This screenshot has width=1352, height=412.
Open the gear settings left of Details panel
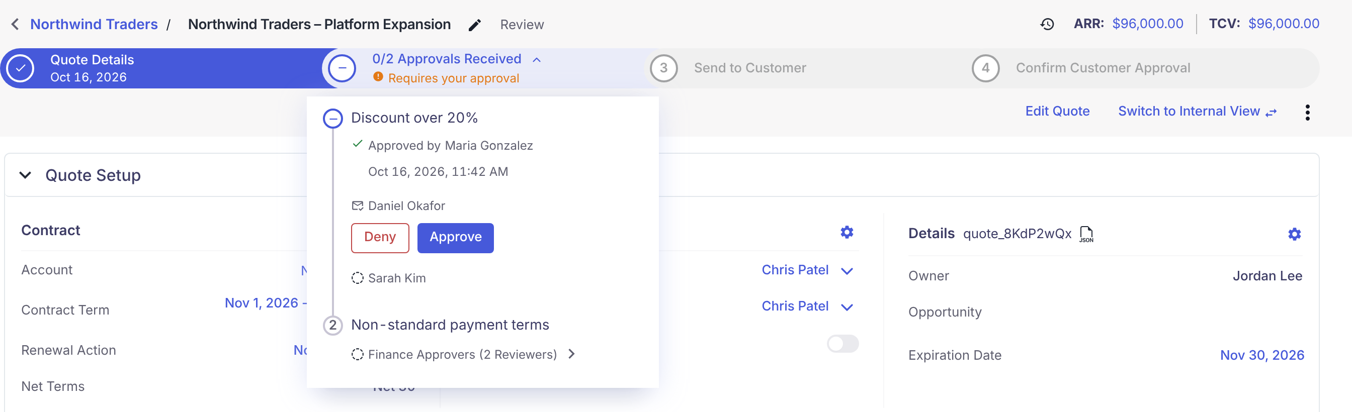pos(847,232)
